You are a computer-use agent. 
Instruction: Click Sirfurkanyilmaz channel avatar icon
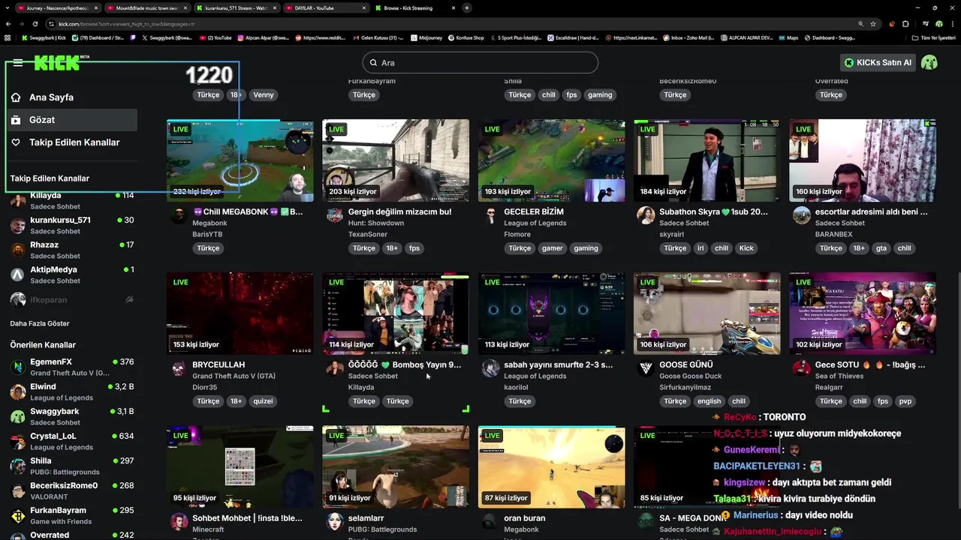(x=646, y=369)
